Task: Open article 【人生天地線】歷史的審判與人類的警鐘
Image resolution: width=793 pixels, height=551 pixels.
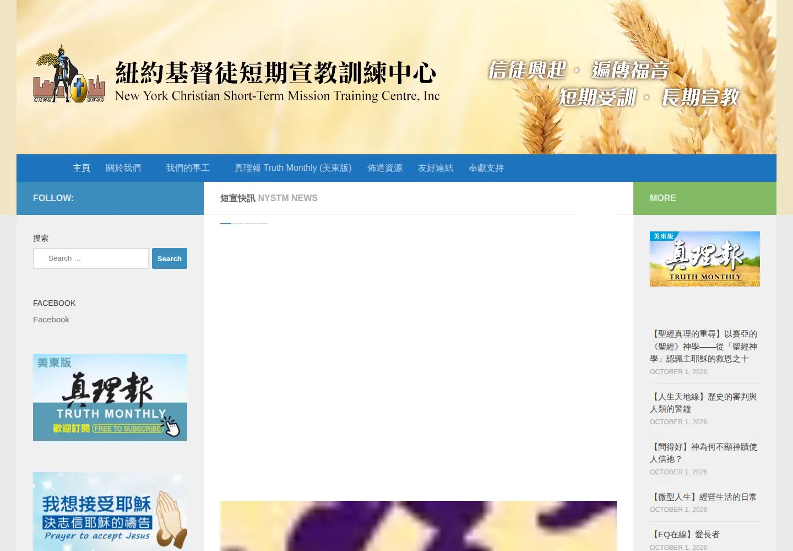Action: point(704,403)
